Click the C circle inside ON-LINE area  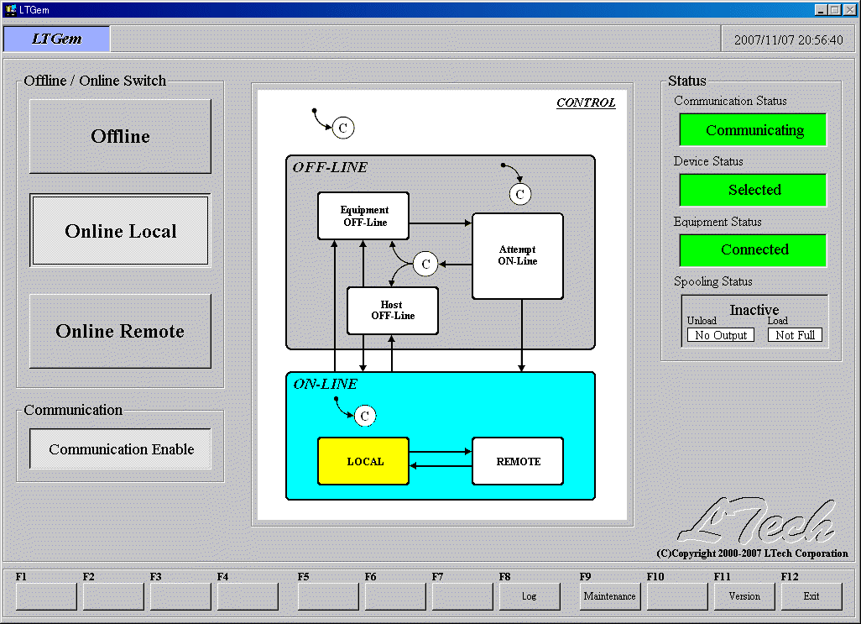(364, 416)
